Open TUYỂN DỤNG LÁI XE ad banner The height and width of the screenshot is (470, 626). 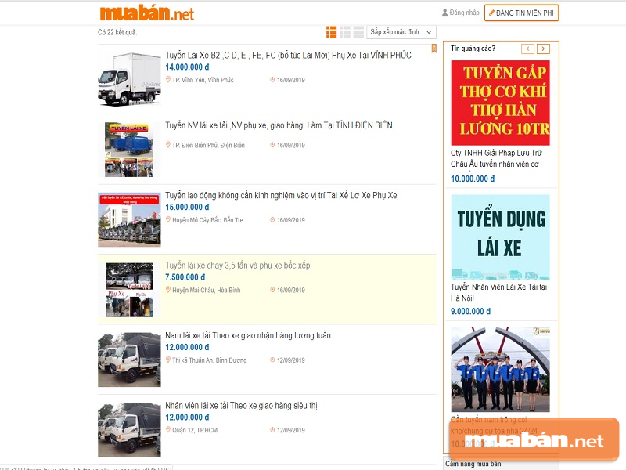(500, 237)
